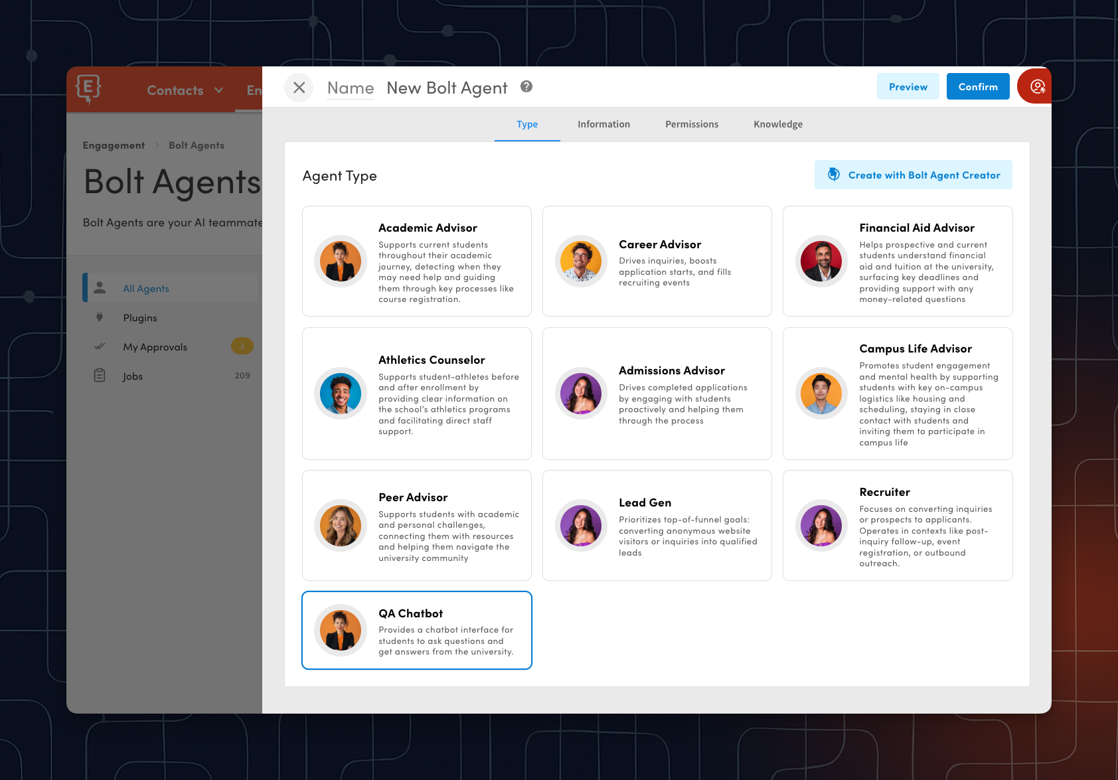1118x780 pixels.
Task: Open Jobs in sidebar
Action: [x=170, y=376]
